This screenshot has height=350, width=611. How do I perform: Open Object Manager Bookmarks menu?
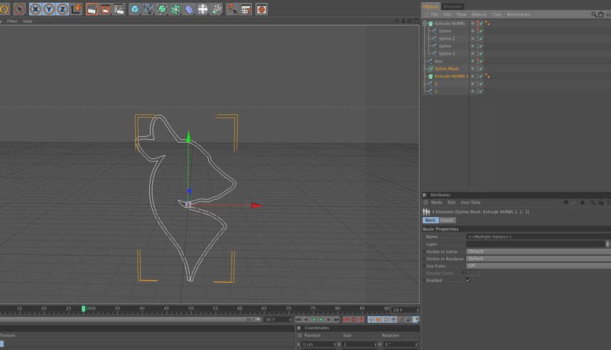point(518,14)
